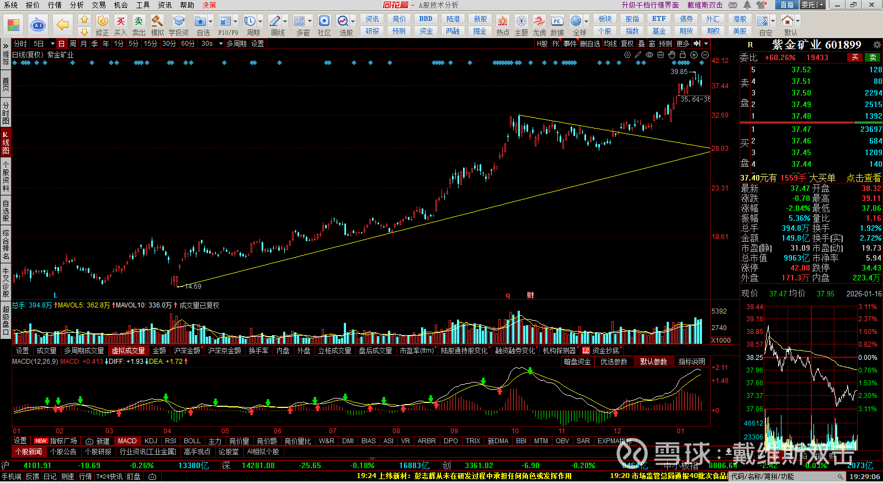Image resolution: width=883 pixels, height=483 pixels.
Task: Expand the 多窗 dropdown arrow
Action: click(x=310, y=21)
